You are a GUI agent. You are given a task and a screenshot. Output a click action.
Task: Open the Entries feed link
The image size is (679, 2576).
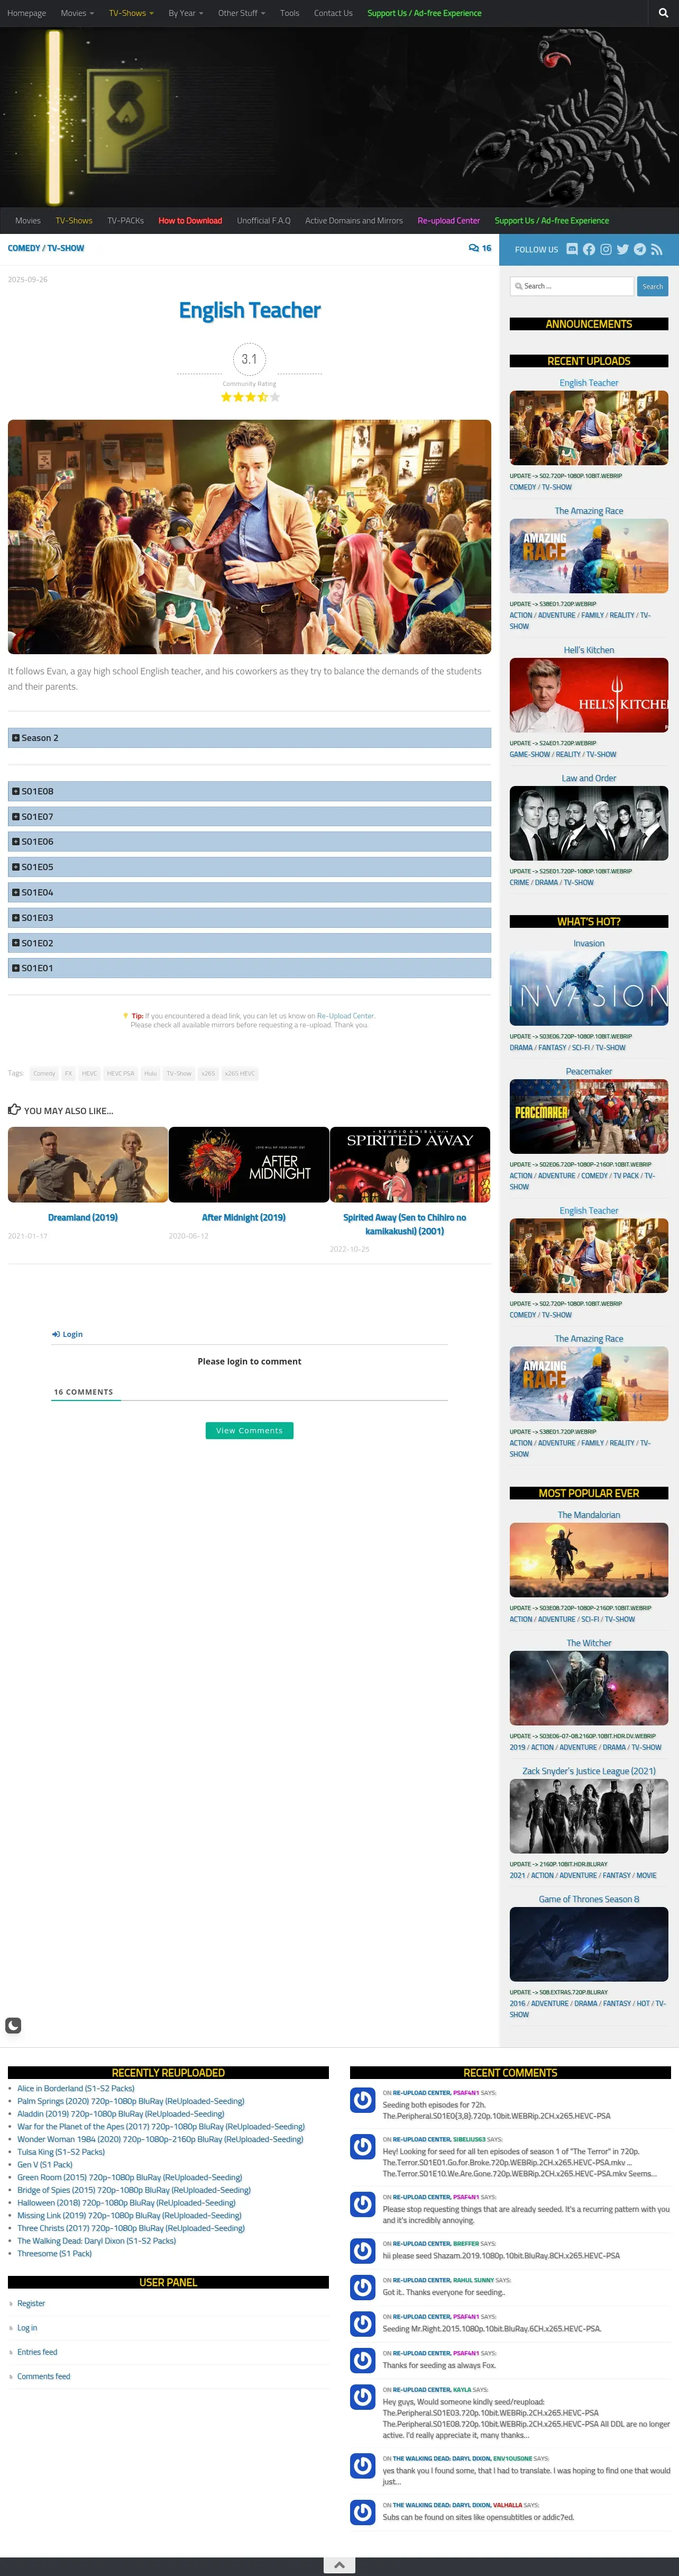pos(37,2352)
